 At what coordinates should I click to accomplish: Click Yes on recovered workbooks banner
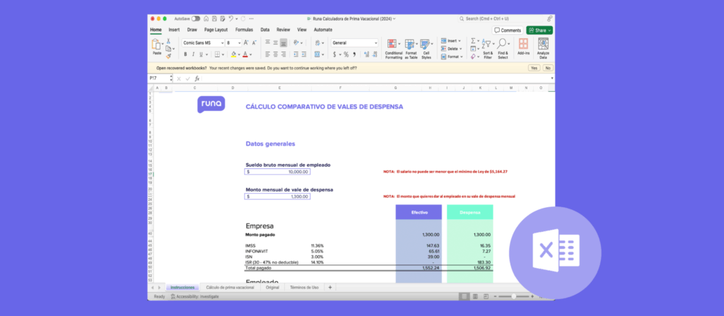535,68
